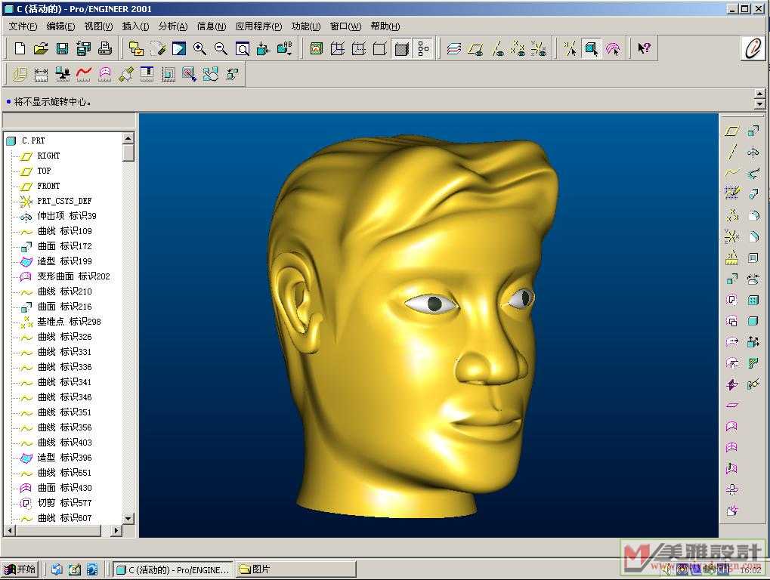The width and height of the screenshot is (770, 580).
Task: Select the Zoom In magnifier icon
Action: point(199,48)
